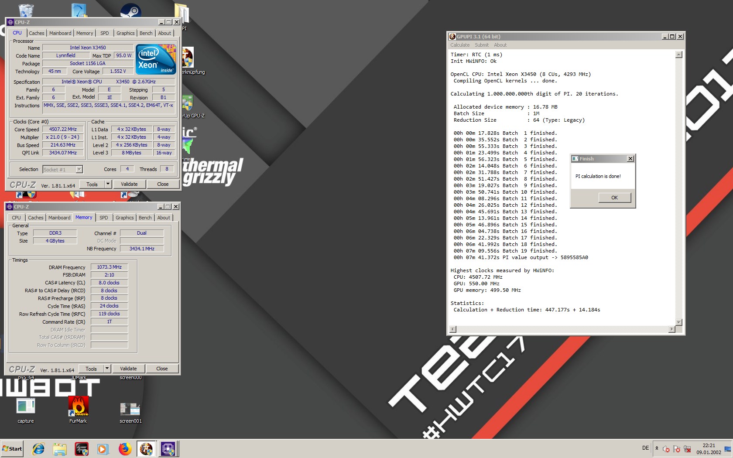733x458 pixels.
Task: Switch to CPU-Z taskbar button
Action: 168,448
